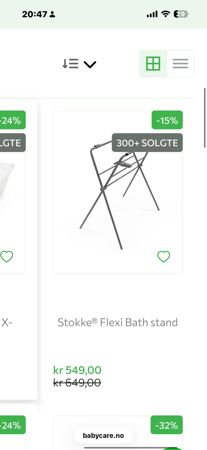The image size is (207, 450).
Task: Tap the battery indicator in the status bar
Action: click(x=181, y=14)
